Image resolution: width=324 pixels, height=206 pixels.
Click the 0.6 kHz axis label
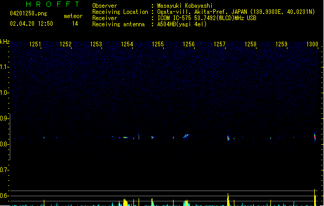(x=4, y=196)
